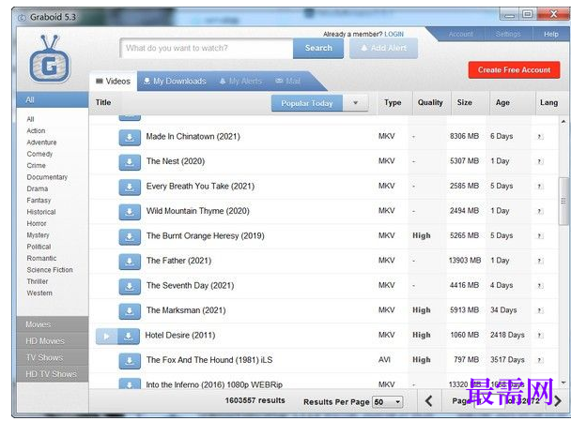Filter by Horror genre

[37, 223]
